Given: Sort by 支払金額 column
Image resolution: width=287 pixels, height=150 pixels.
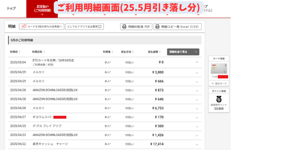Looking at the screenshot, I should point(154,52).
